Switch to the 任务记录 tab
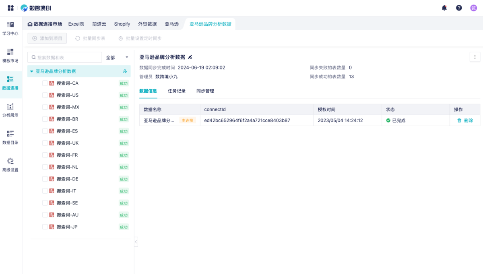The height and width of the screenshot is (274, 483). [177, 91]
